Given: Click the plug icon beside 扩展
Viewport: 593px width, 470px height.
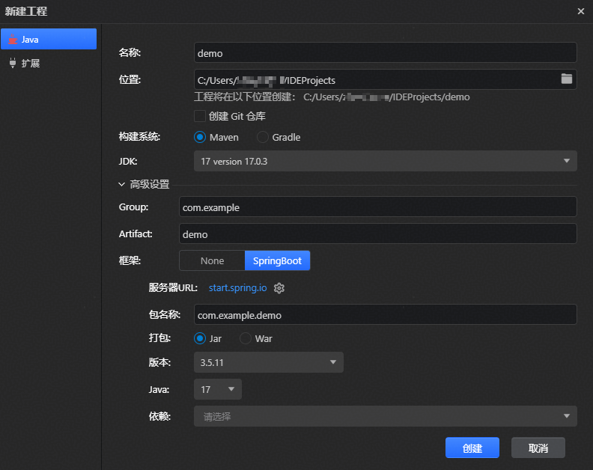Looking at the screenshot, I should coord(13,63).
